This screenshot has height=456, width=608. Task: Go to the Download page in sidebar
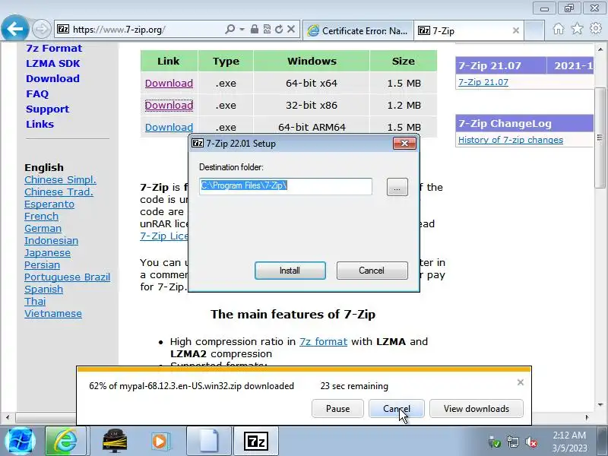click(52, 78)
